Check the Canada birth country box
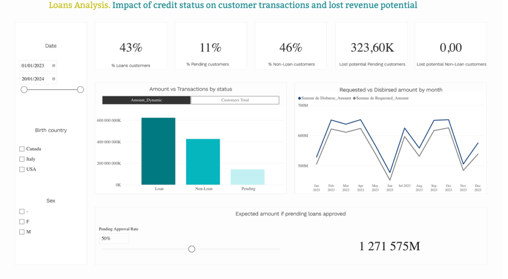 [22, 149]
